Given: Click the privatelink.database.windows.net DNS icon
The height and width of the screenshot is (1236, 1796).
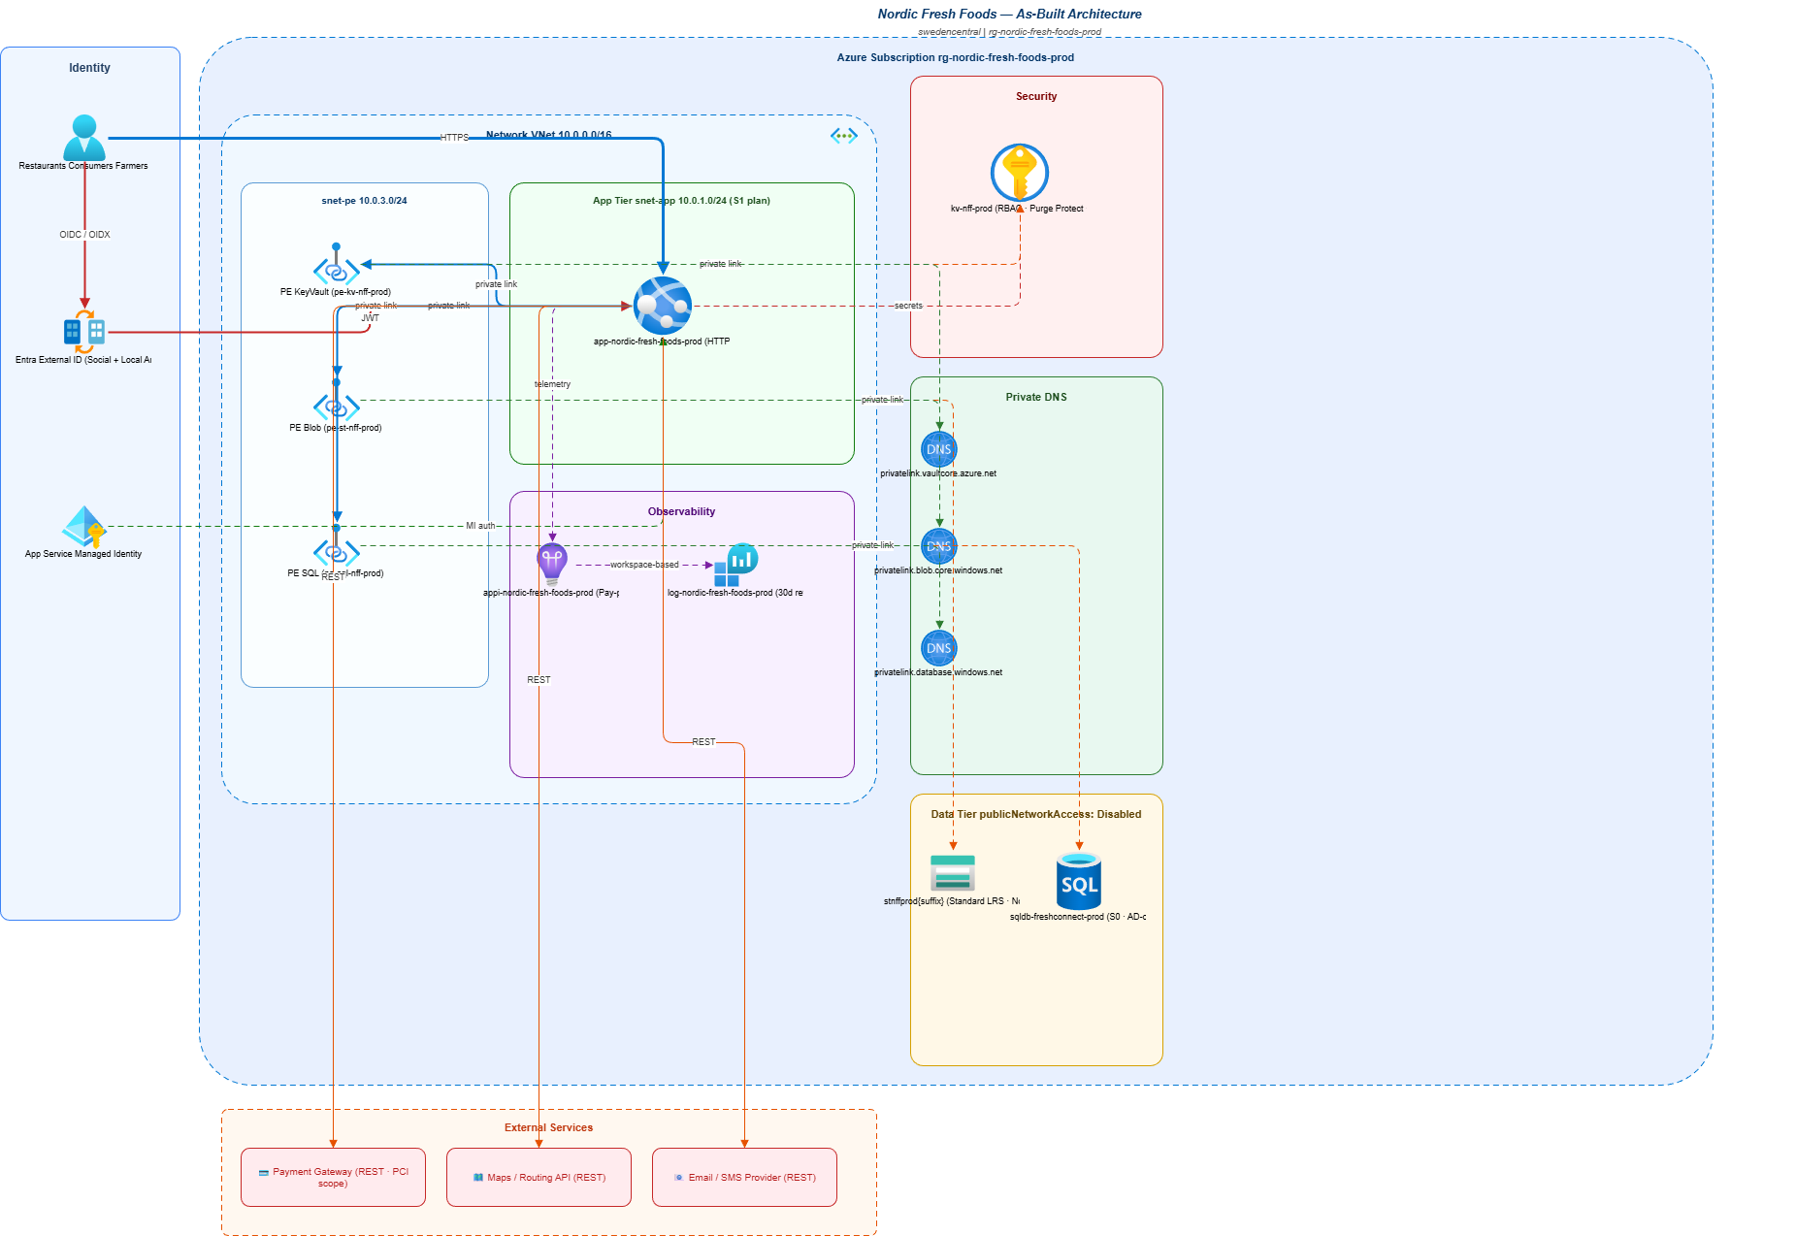Looking at the screenshot, I should [x=938, y=648].
